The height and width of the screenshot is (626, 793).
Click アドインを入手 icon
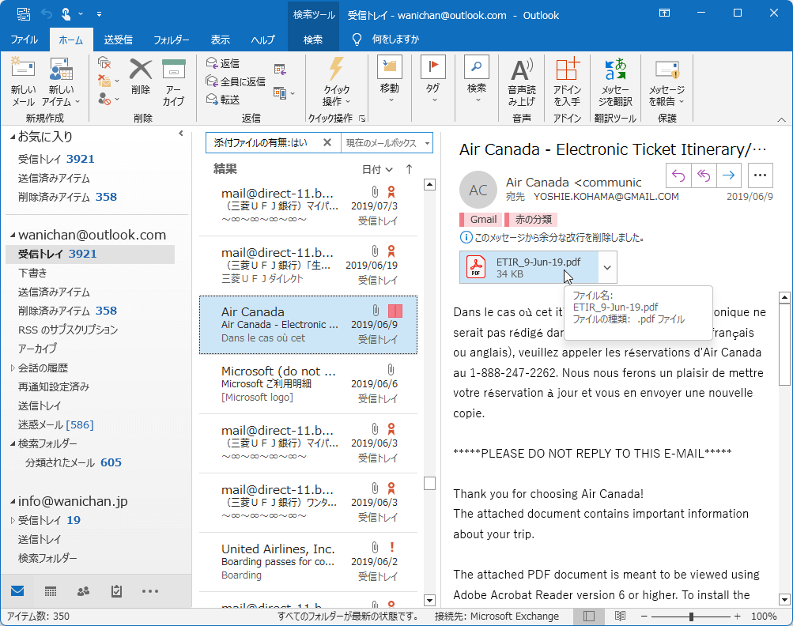point(567,81)
